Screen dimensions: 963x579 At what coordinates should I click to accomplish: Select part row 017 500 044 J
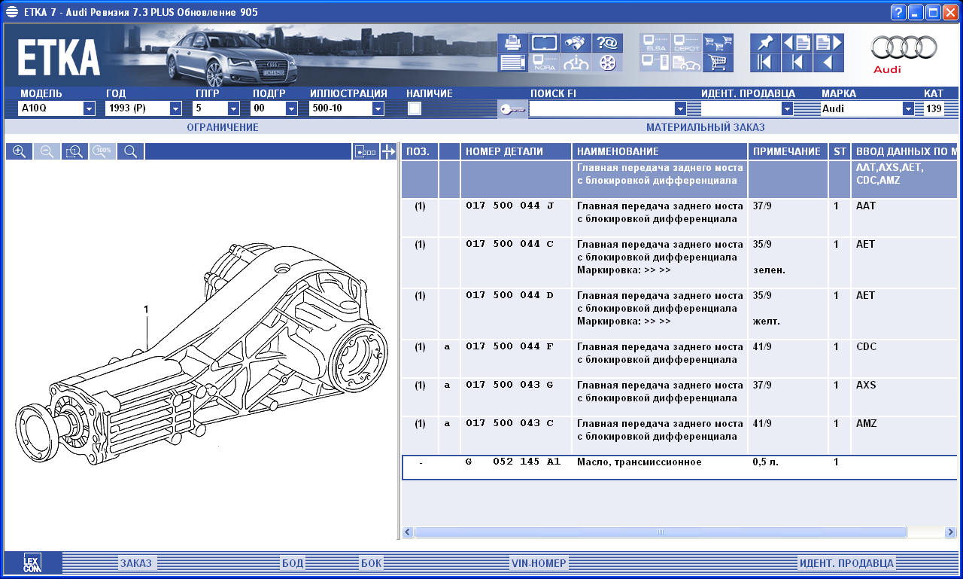(x=509, y=206)
